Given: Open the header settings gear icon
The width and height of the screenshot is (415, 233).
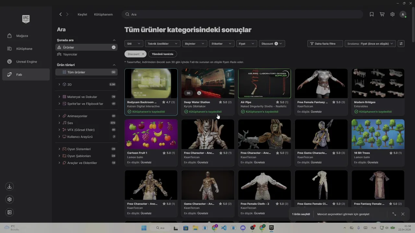Looking at the screenshot, I should [392, 14].
